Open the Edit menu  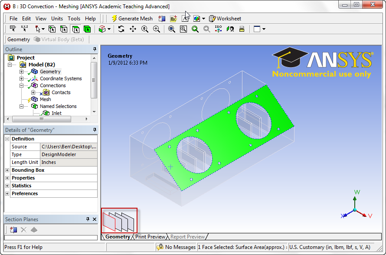click(26, 19)
